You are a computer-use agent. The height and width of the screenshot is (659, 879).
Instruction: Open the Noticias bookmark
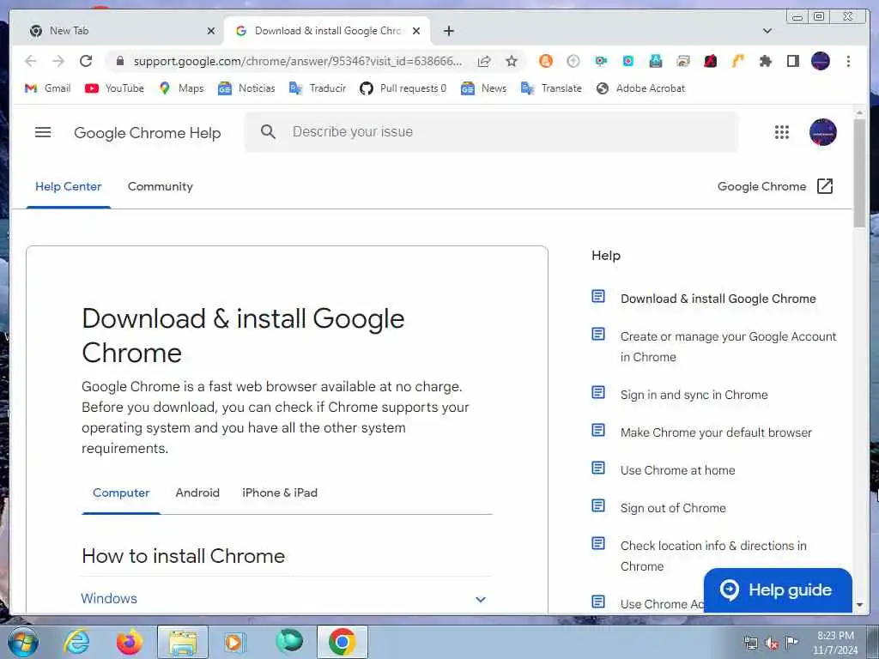pyautogui.click(x=246, y=88)
